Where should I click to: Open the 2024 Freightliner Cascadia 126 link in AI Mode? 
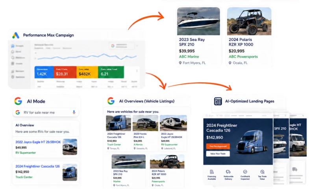click(37, 166)
